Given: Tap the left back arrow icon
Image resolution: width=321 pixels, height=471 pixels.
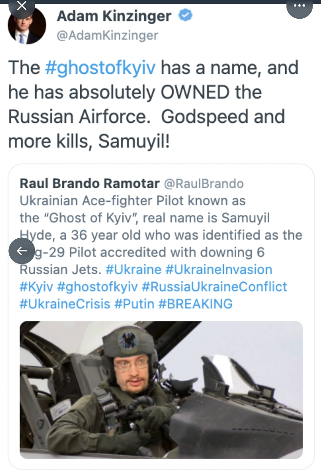Looking at the screenshot, I should coord(21,251).
